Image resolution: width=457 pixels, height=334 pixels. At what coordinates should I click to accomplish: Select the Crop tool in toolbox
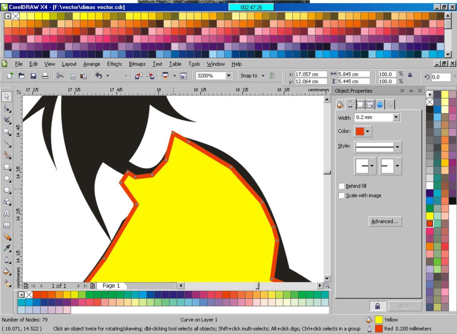pos(7,120)
